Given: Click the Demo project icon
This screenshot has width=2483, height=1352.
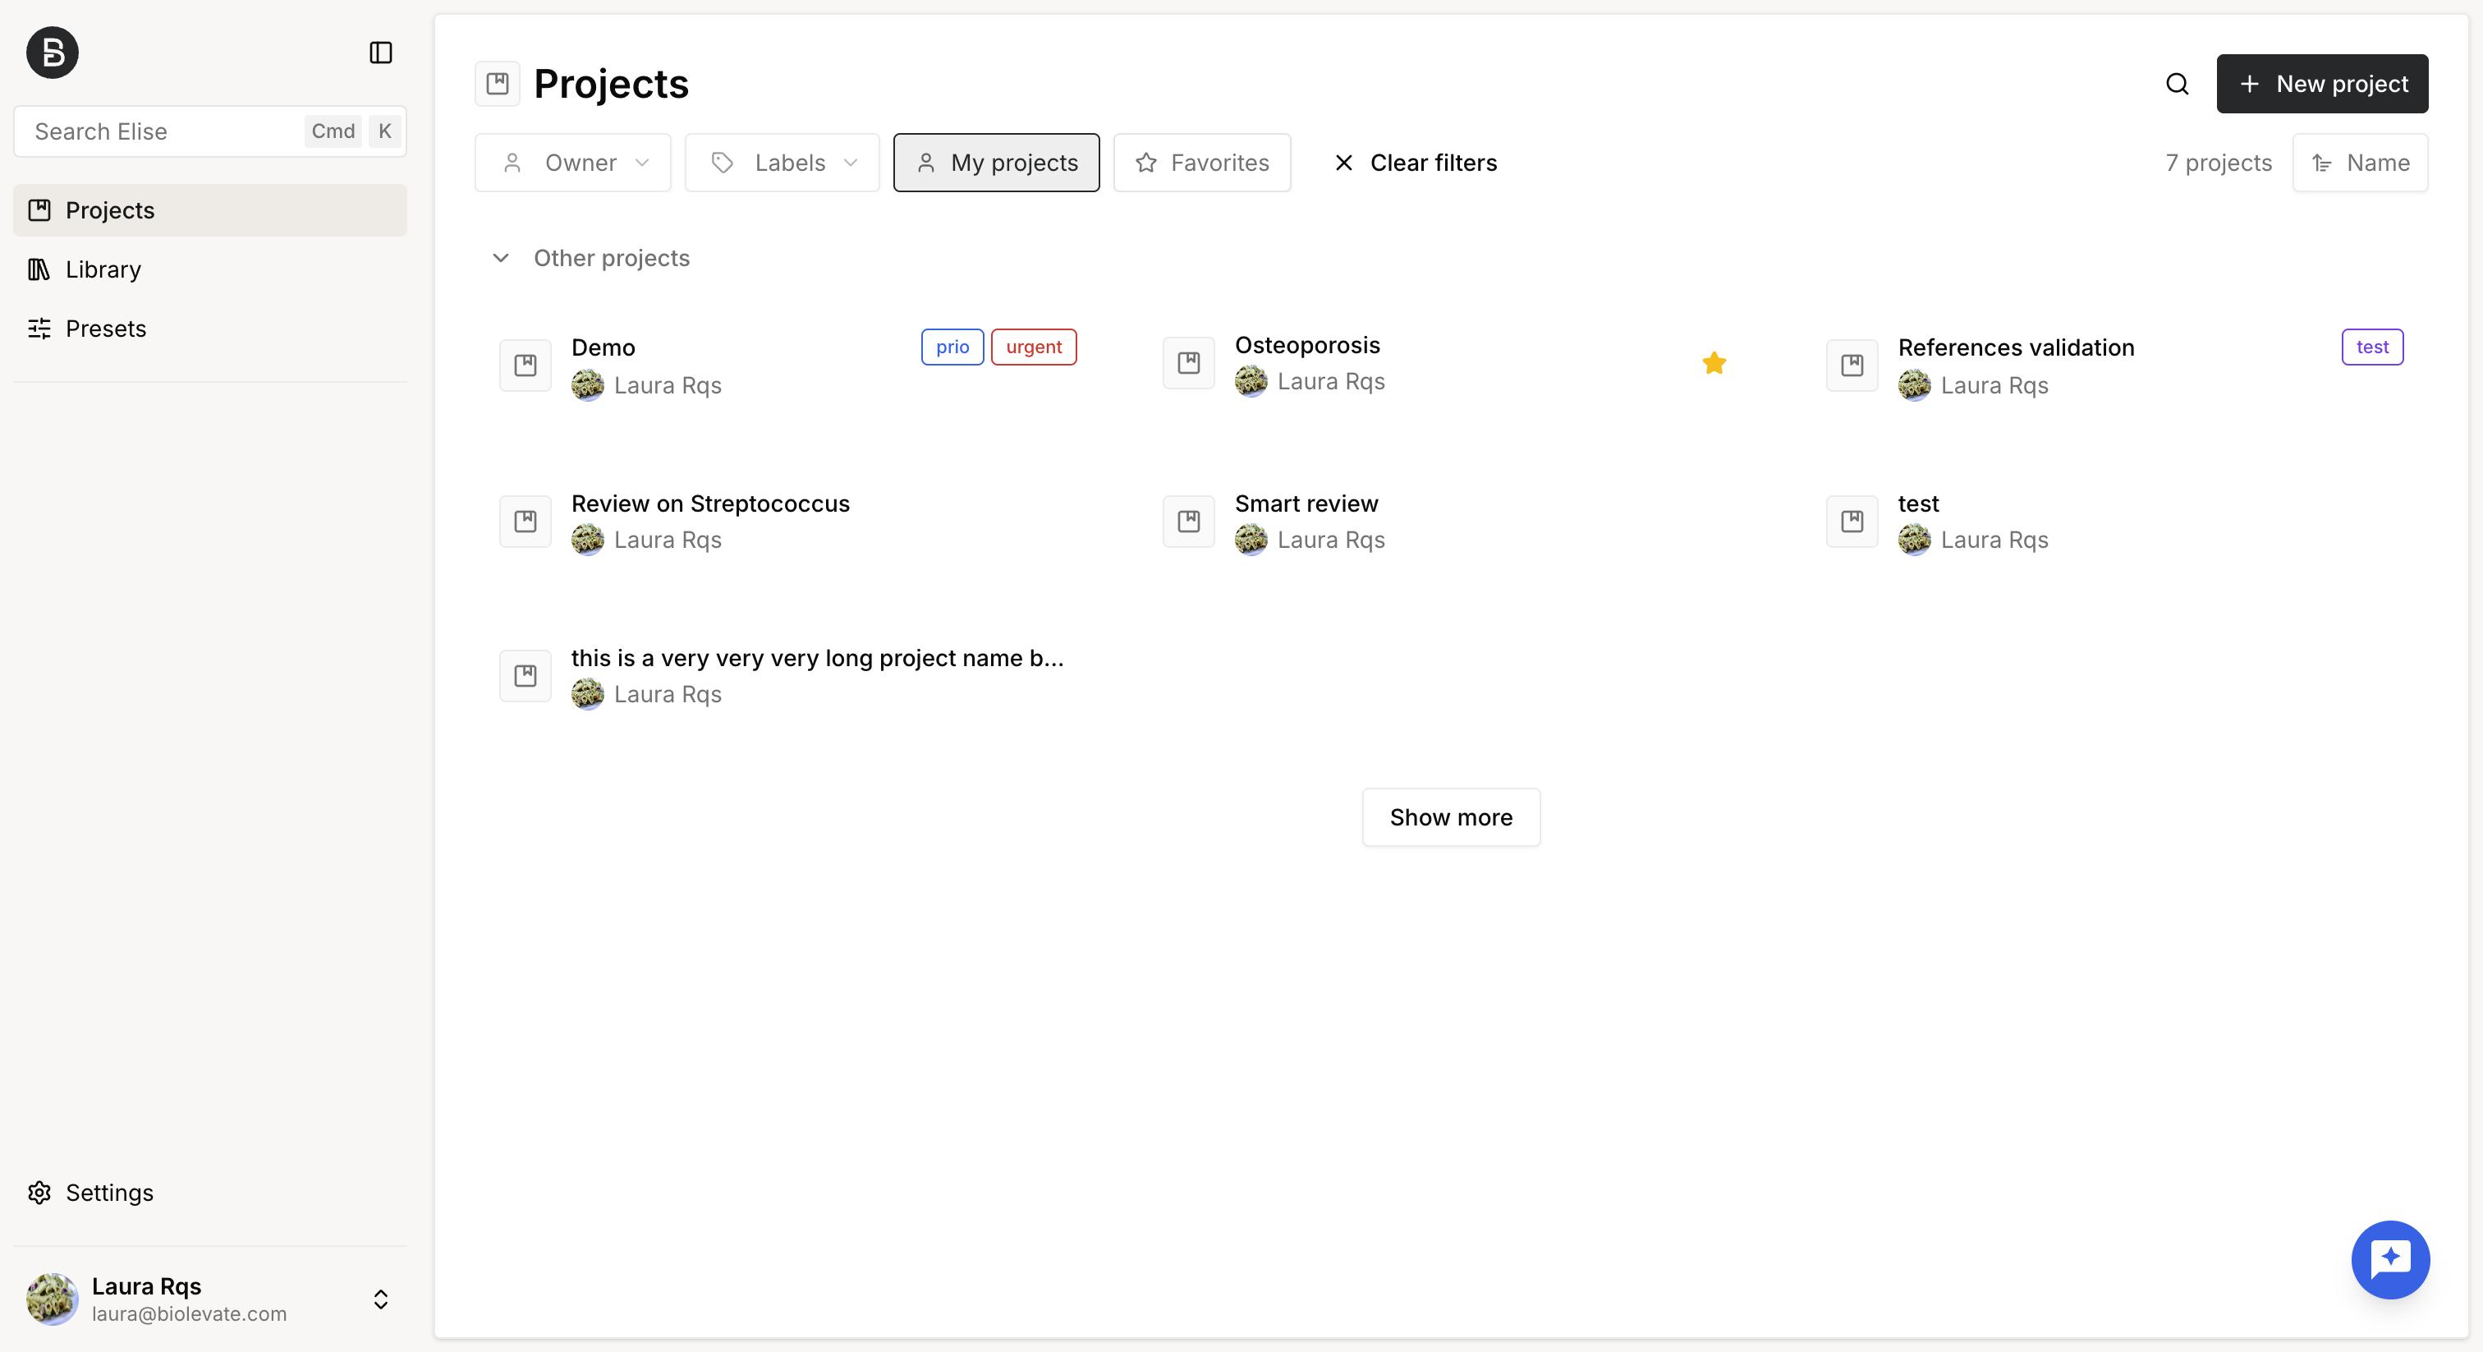Looking at the screenshot, I should tap(526, 366).
